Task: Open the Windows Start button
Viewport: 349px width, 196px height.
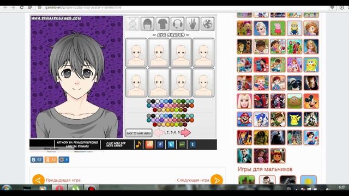Action: pyautogui.click(x=7, y=188)
